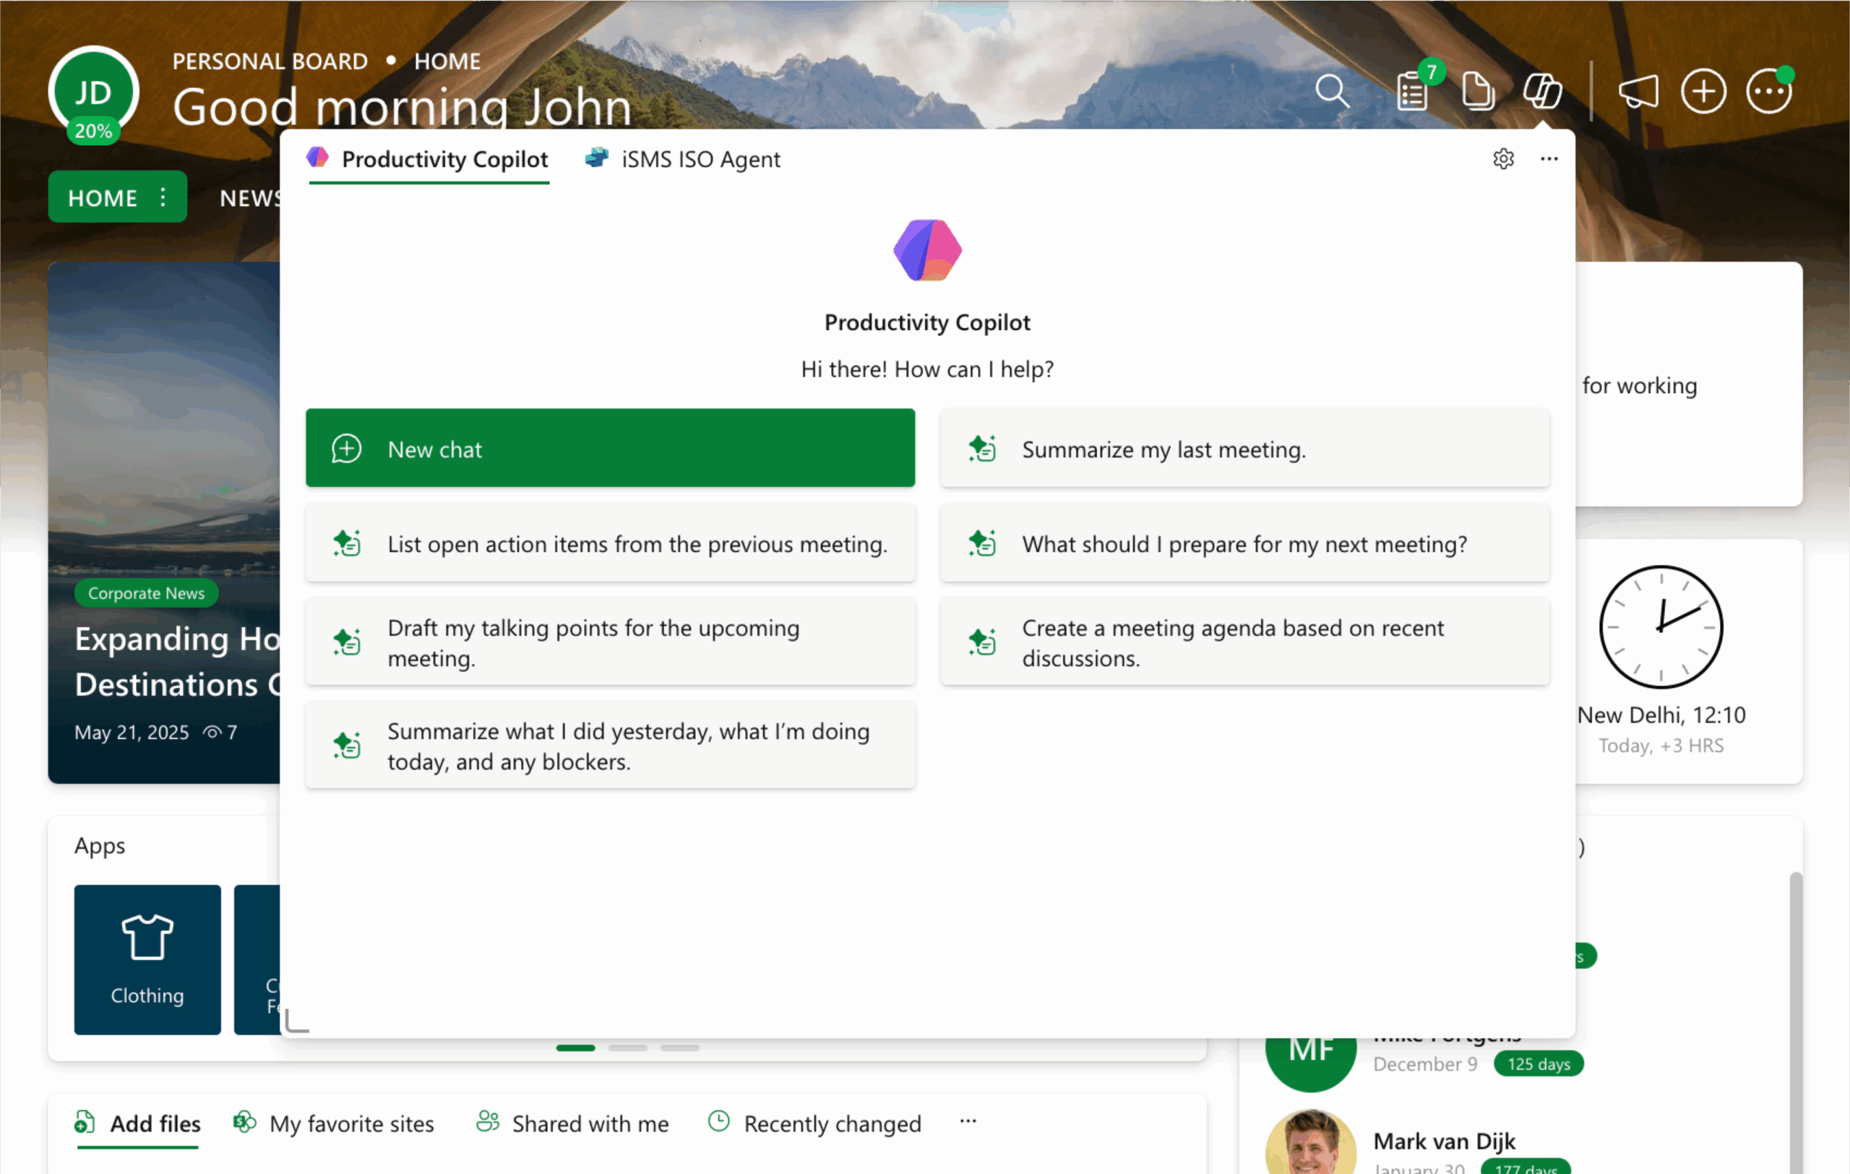Choose the Summarize my last meeting prompt
The height and width of the screenshot is (1174, 1850).
[1244, 449]
